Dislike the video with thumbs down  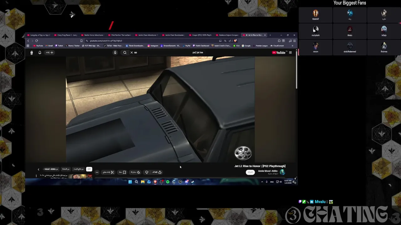click(x=147, y=172)
